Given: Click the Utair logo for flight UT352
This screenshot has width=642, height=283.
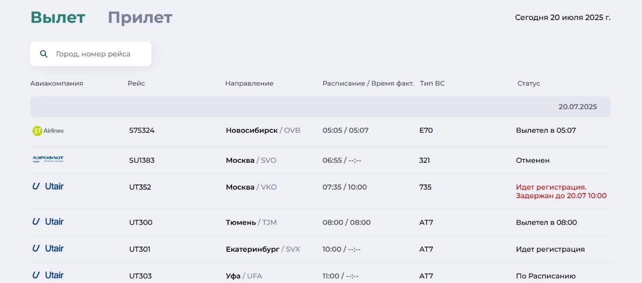Looking at the screenshot, I should (48, 186).
